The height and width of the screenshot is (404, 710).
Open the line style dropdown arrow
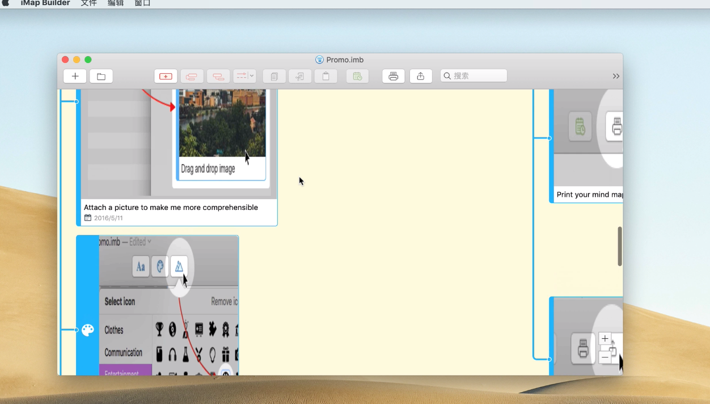click(x=252, y=76)
